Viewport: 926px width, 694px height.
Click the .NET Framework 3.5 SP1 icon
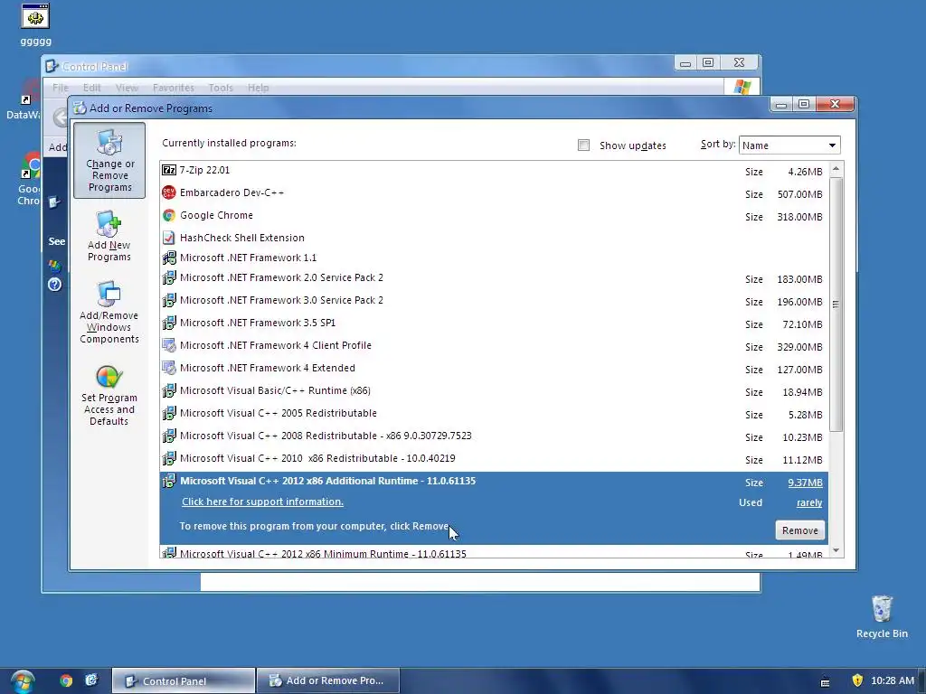coord(169,323)
